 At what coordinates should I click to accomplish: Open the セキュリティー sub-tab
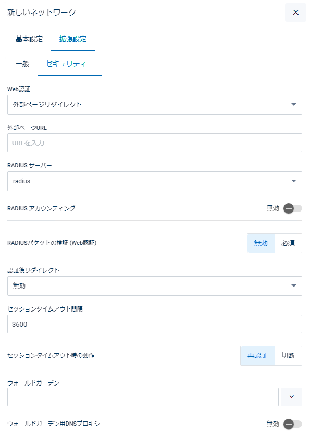coord(69,64)
